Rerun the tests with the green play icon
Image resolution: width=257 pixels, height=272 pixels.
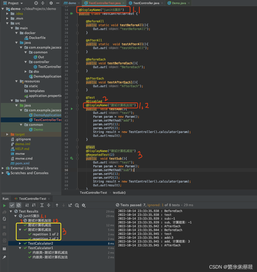click(4, 206)
